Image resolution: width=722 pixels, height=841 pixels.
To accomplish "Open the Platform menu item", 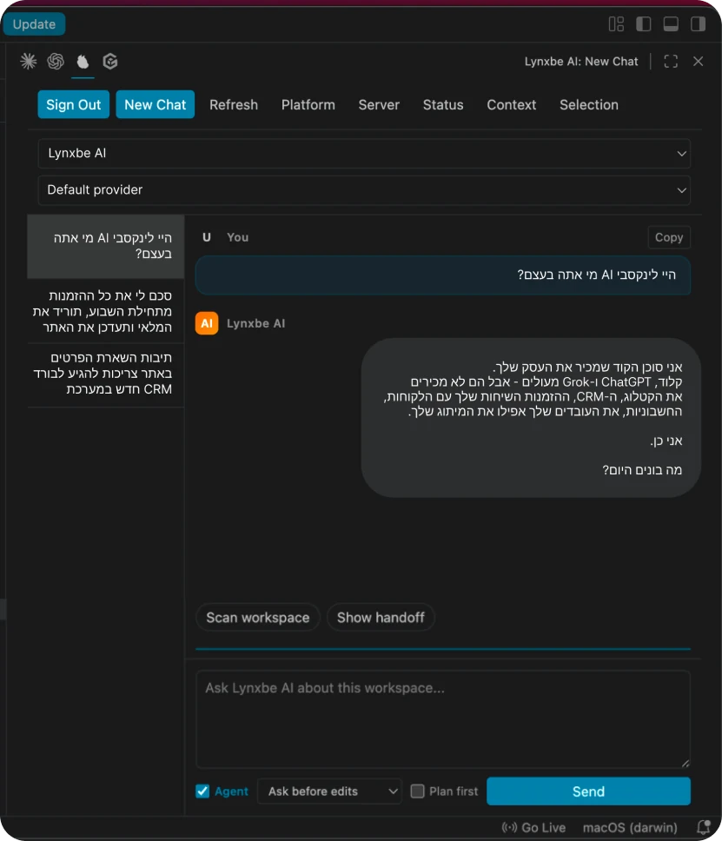I will [x=308, y=104].
